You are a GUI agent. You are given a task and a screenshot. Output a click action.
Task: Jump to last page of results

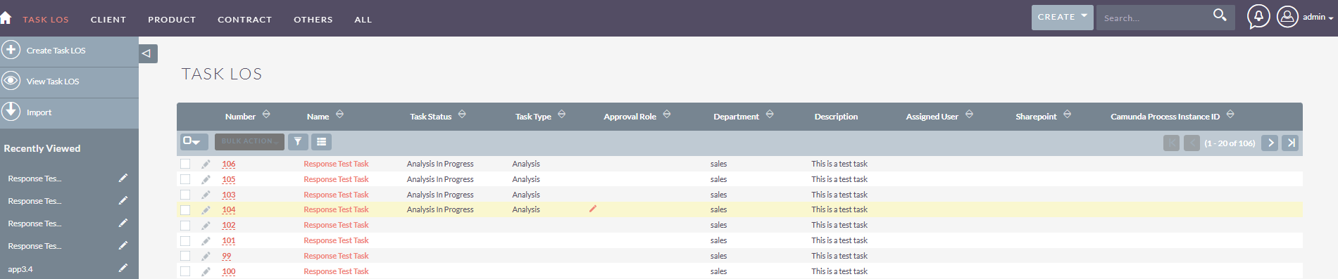coord(1290,143)
